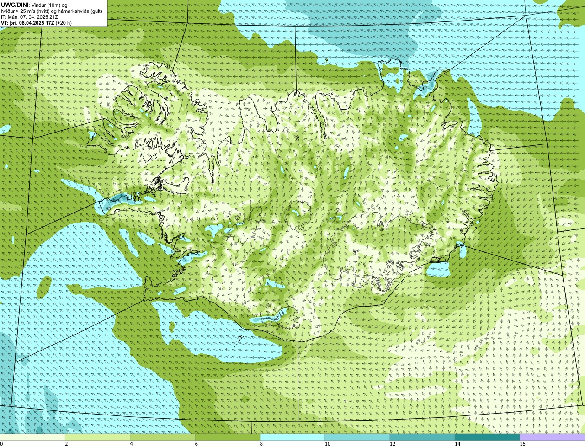This screenshot has width=585, height=447.
Task: Click the legend tick label '8'
Action: [x=261, y=444]
